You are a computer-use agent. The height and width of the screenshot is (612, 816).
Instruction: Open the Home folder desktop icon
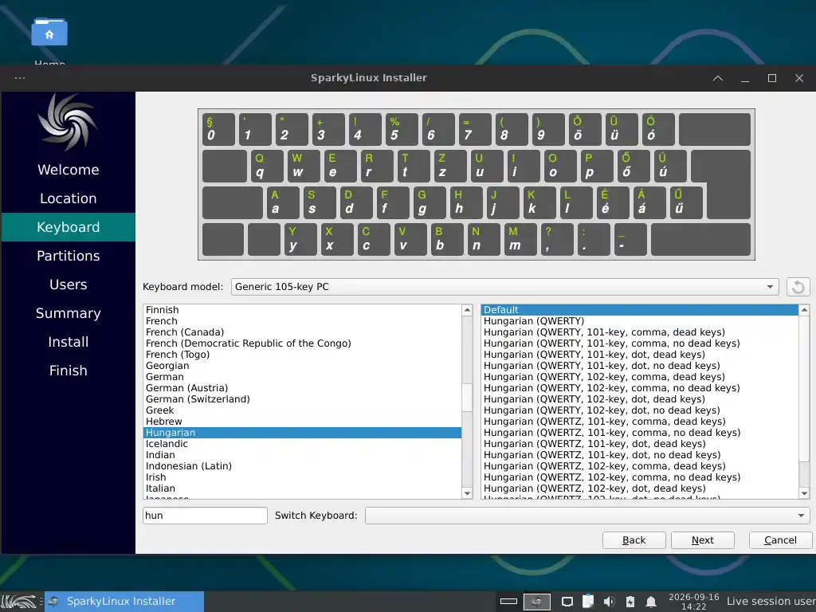coord(49,32)
